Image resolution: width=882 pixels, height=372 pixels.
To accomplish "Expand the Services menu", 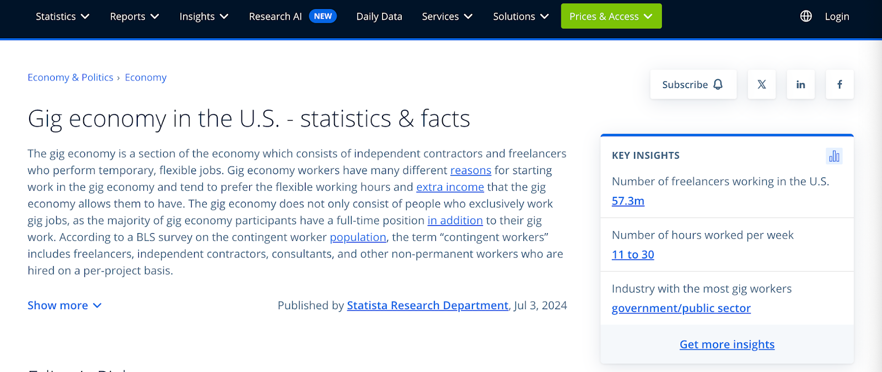I will (447, 17).
